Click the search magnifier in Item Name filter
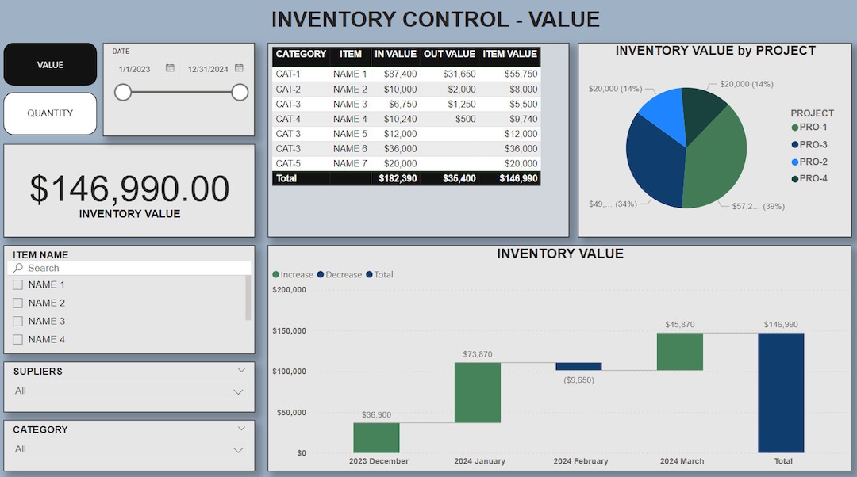The width and height of the screenshot is (857, 477). pyautogui.click(x=17, y=268)
